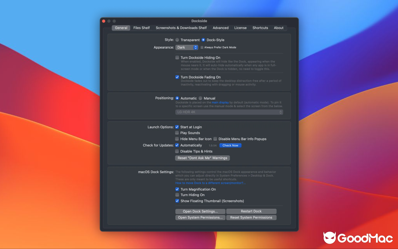Open the Shortcuts tab
Viewport: 398px width, 249px height.
(260, 28)
